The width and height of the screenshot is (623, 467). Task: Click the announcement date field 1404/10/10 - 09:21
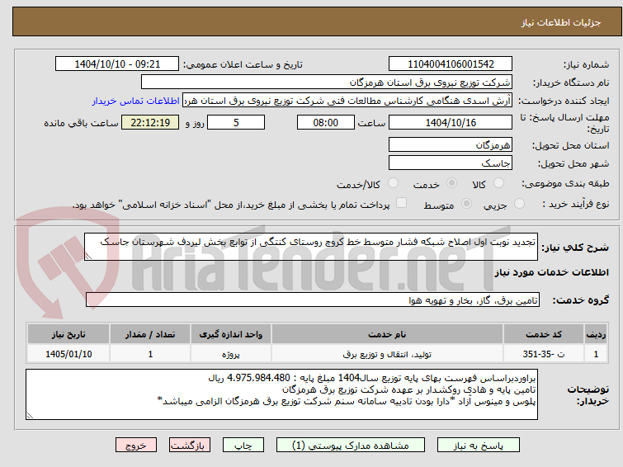[117, 64]
